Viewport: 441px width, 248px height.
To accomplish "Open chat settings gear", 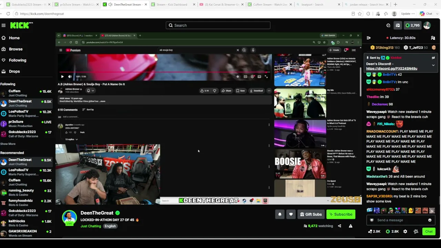I will (x=405, y=231).
